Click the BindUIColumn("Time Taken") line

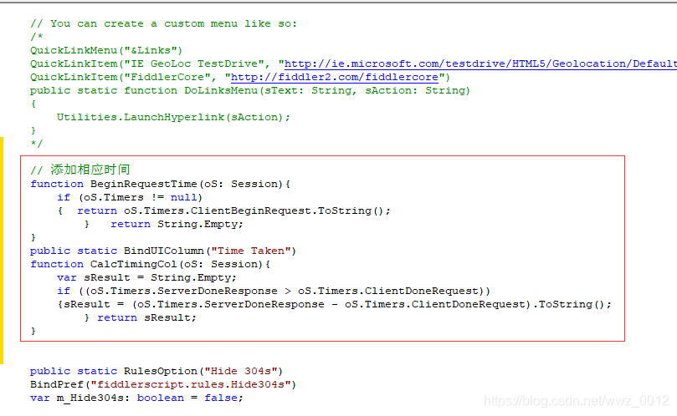click(x=163, y=251)
